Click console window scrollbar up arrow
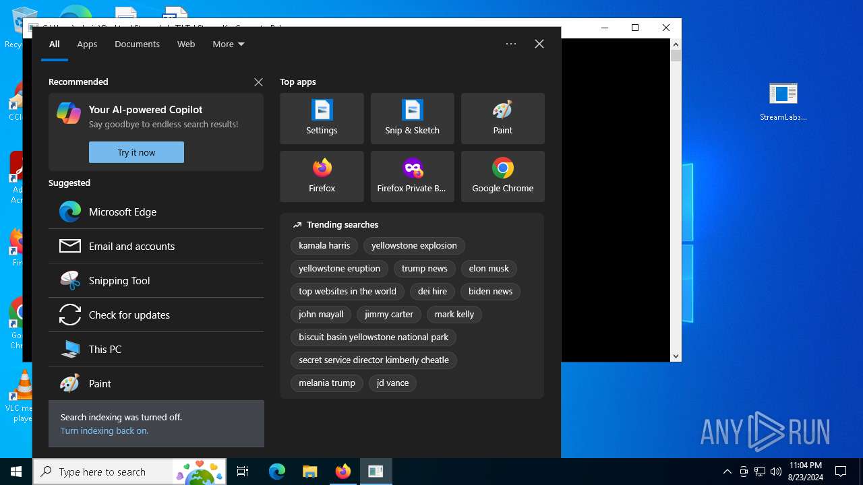This screenshot has width=863, height=485. click(x=676, y=44)
